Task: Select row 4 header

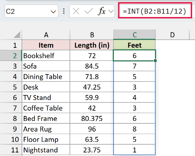Action: point(11,76)
